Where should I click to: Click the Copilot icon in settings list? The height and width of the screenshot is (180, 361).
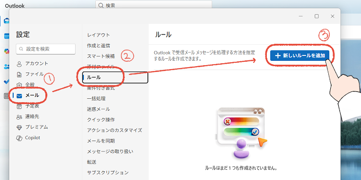point(19,138)
